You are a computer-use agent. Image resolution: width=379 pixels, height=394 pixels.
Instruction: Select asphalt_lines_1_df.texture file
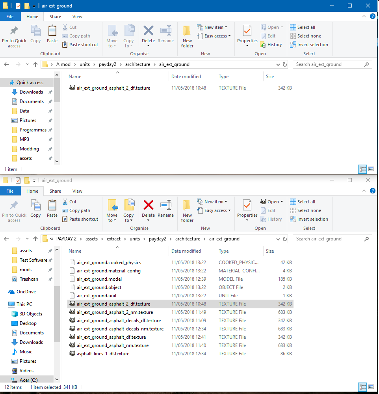[x=180, y=354]
